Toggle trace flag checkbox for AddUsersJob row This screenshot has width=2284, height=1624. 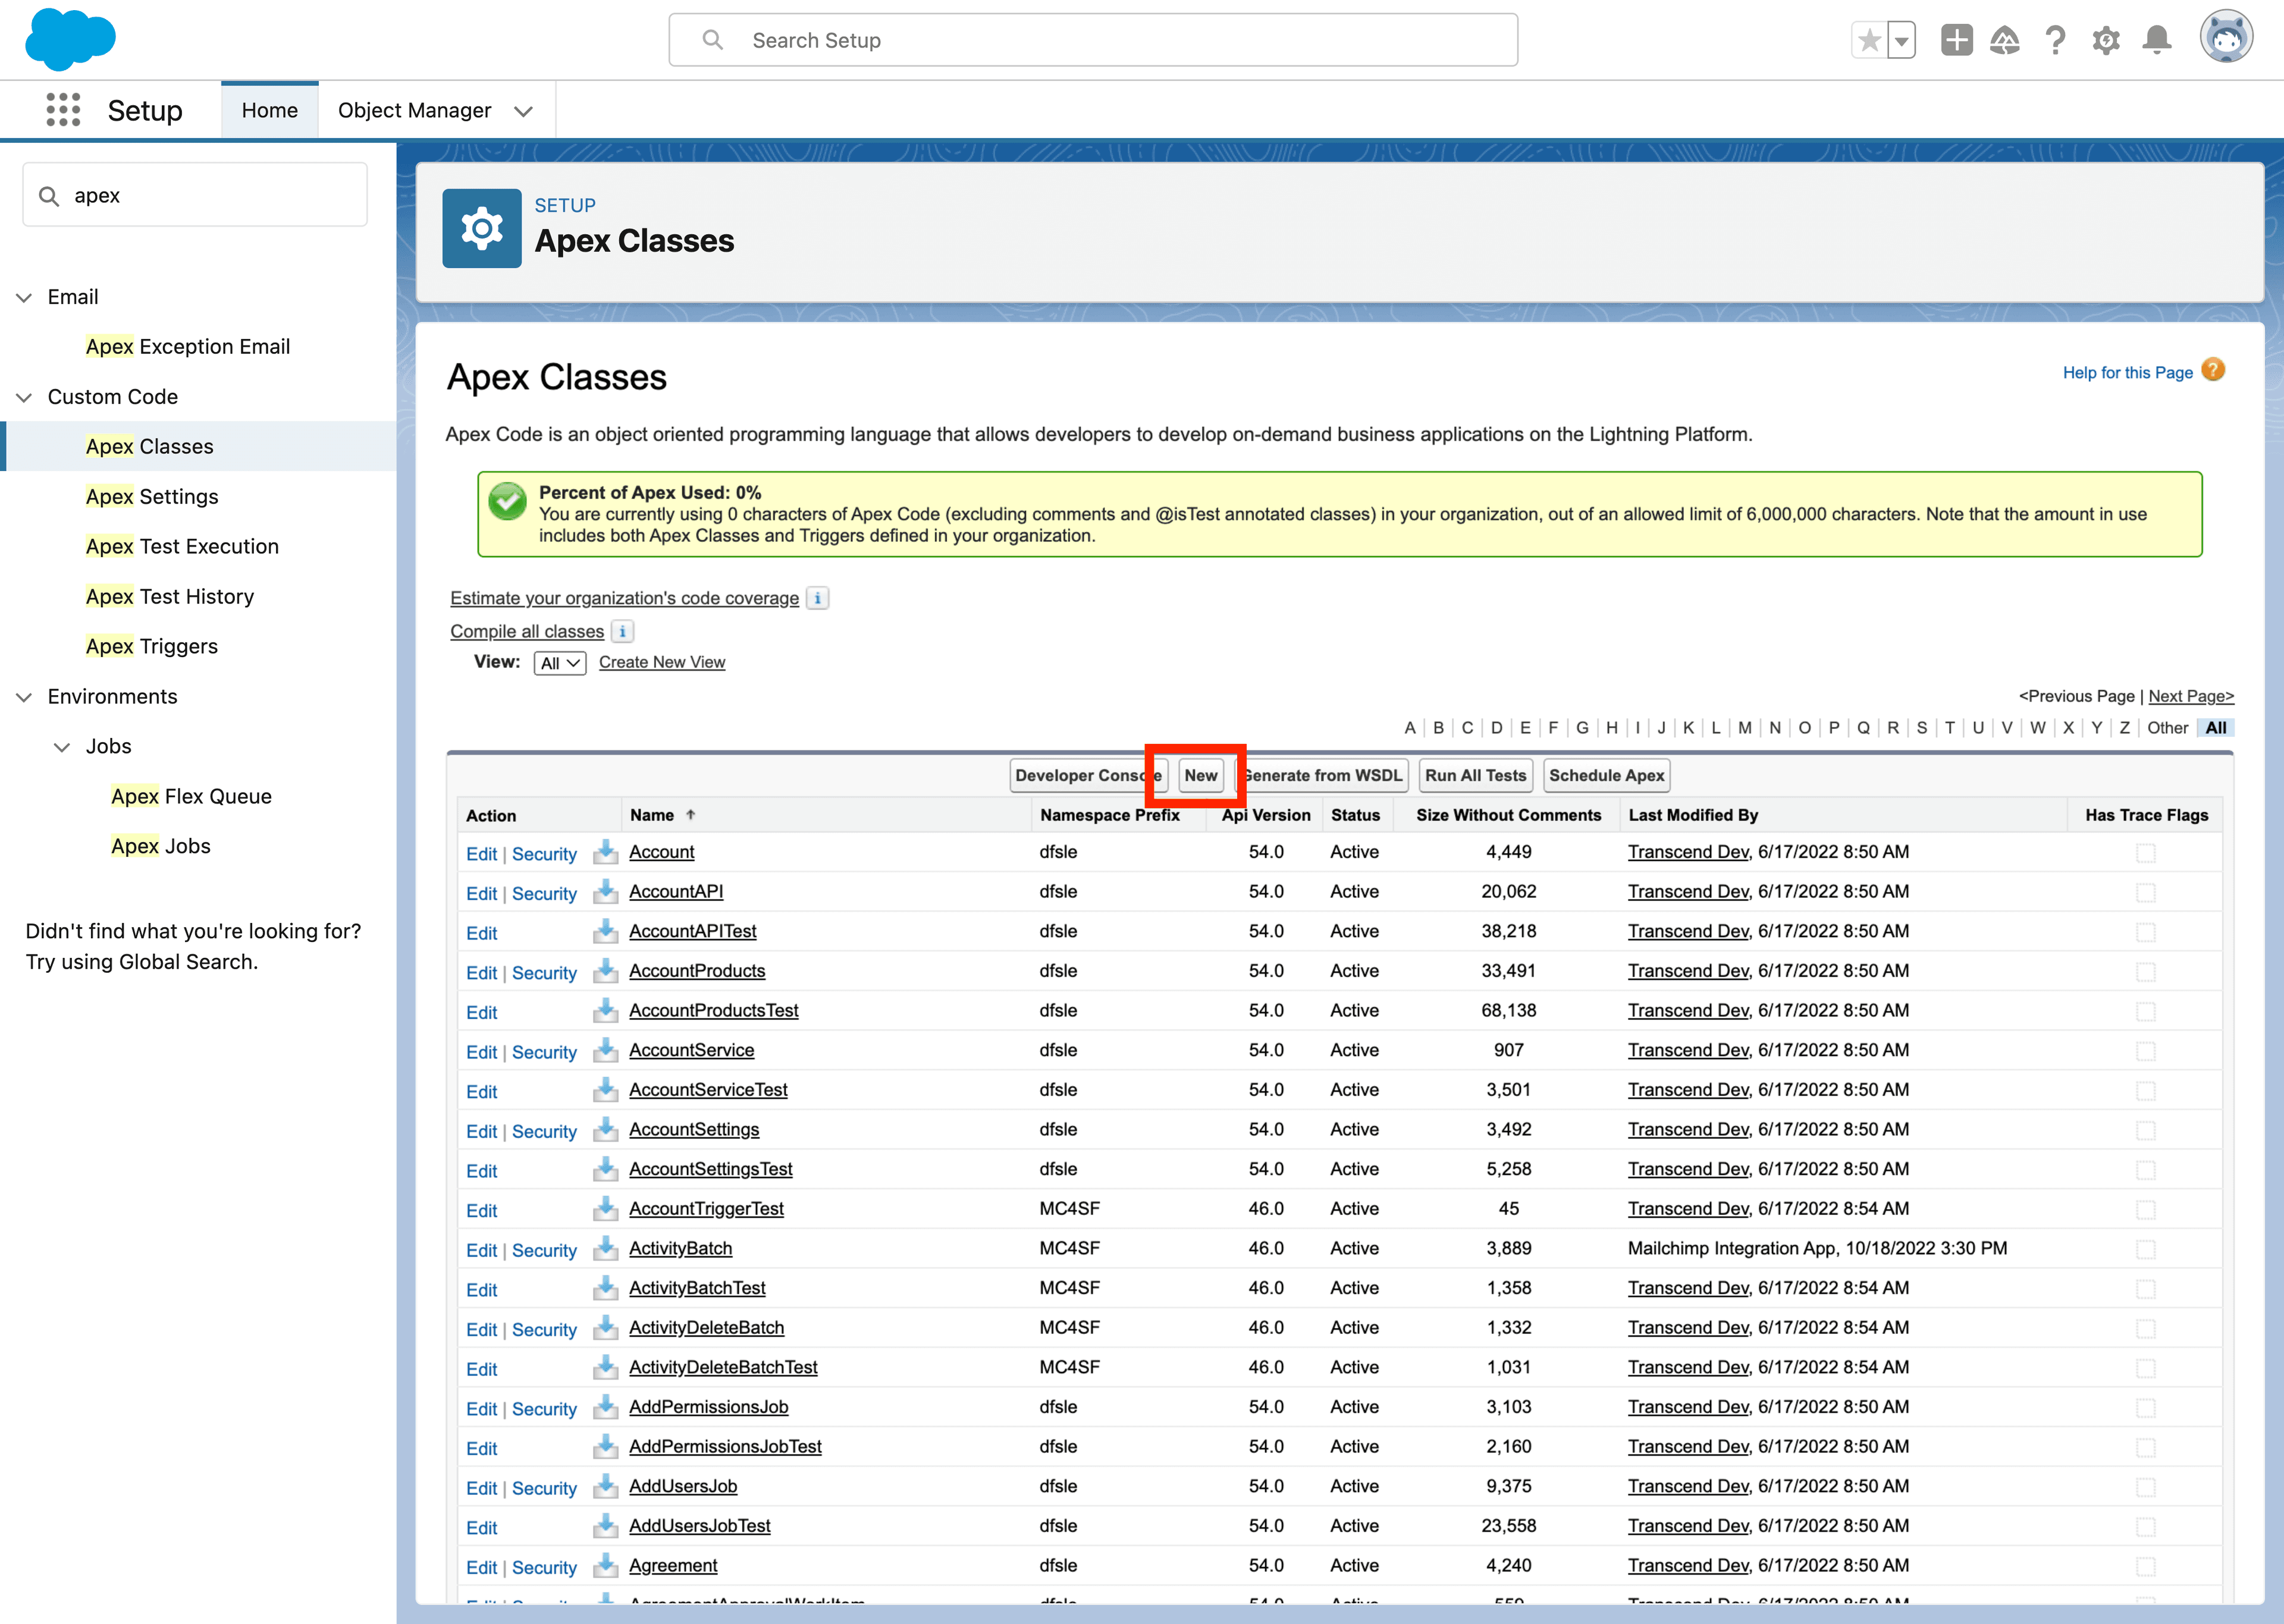click(x=2146, y=1487)
